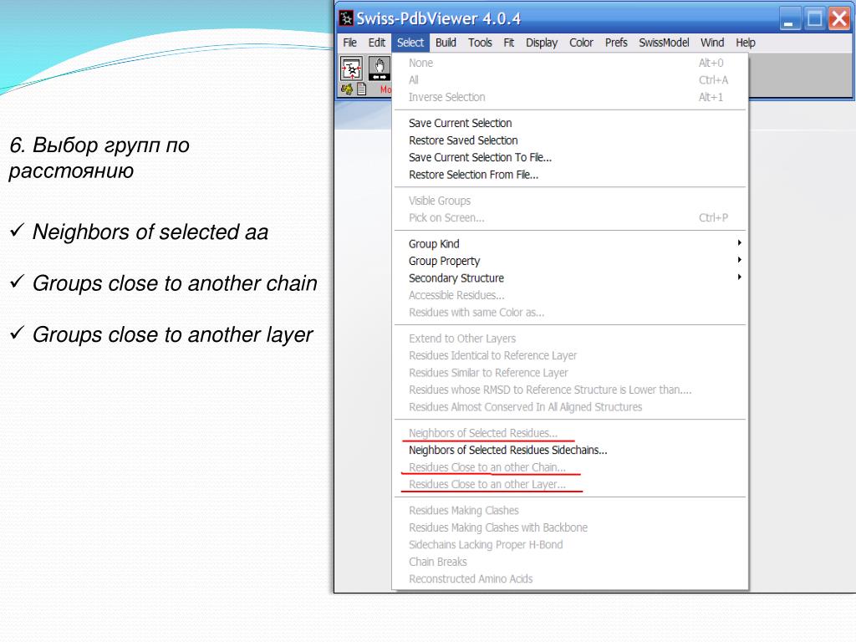Close the open Select menu
Screen dimensions: 856x642
[x=410, y=43]
